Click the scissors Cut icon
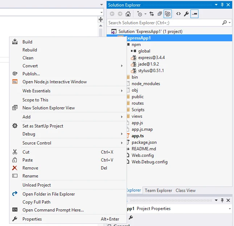Image resolution: width=234 pixels, height=226 pixels. coord(15,152)
